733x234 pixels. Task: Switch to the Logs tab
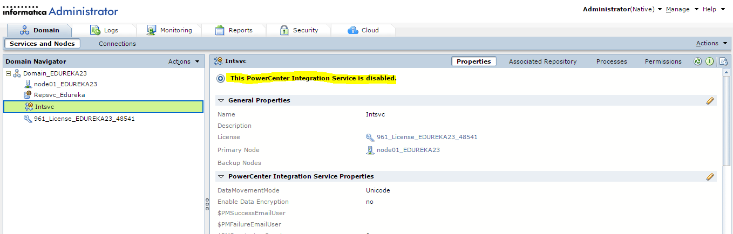tap(104, 30)
